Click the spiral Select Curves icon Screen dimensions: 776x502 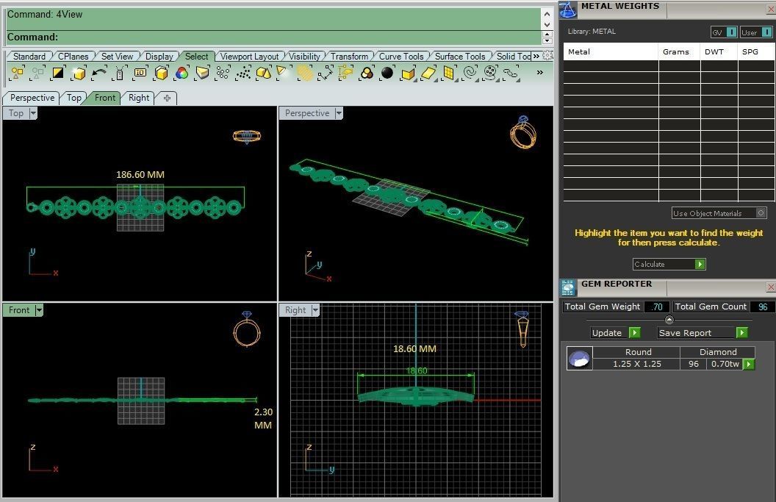click(470, 73)
